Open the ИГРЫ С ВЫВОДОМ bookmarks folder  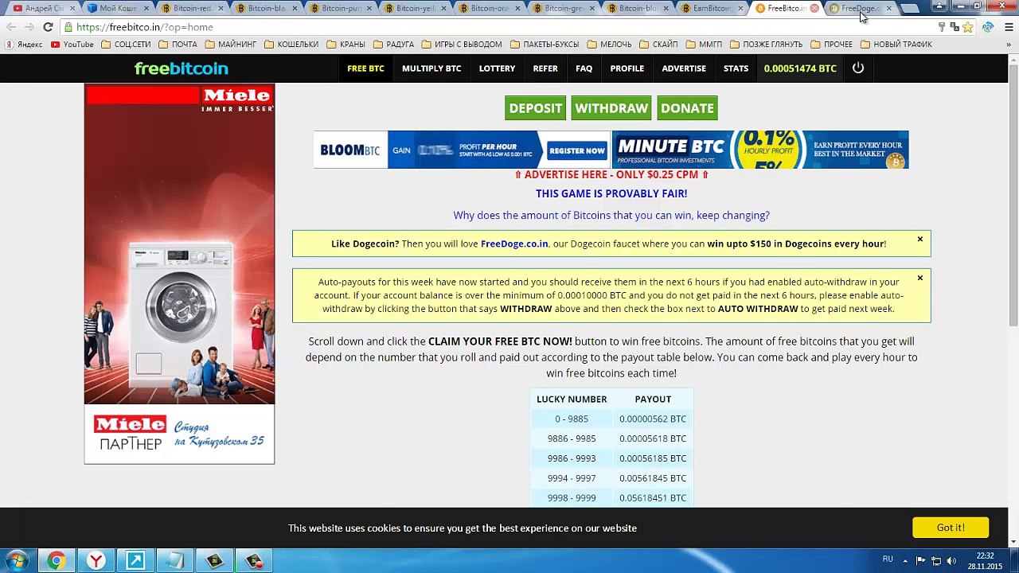point(463,45)
